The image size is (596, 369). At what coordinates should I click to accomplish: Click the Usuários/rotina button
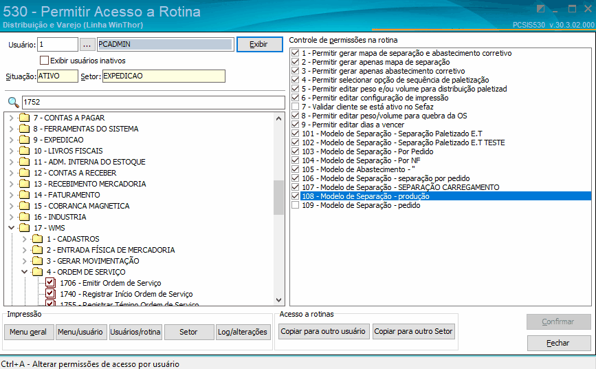click(x=135, y=332)
